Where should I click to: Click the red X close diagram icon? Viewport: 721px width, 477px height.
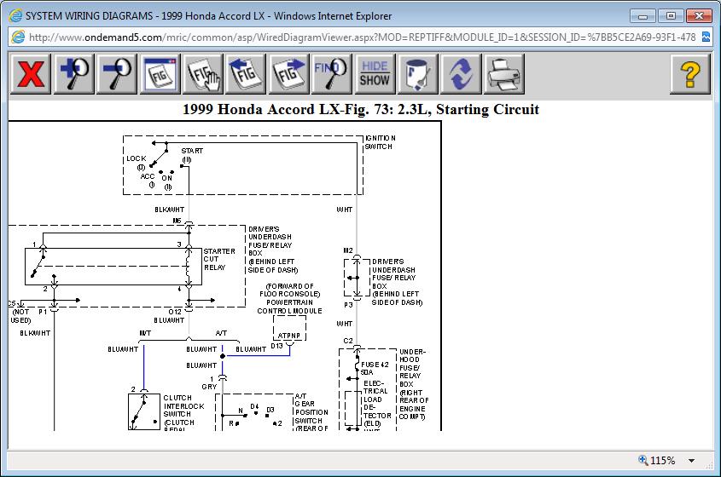31,74
